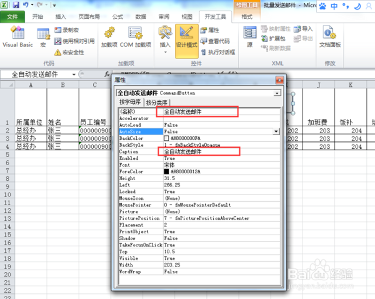
Task: Click the ForeColor black color swatch
Action: (166, 171)
